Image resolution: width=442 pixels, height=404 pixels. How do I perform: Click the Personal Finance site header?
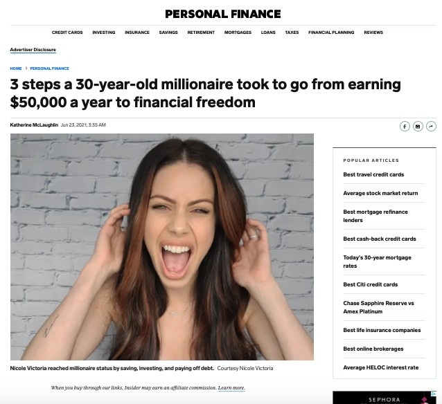(222, 14)
